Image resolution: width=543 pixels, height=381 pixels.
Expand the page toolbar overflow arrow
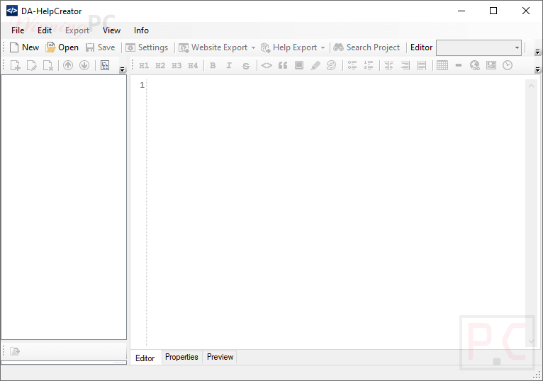point(122,69)
